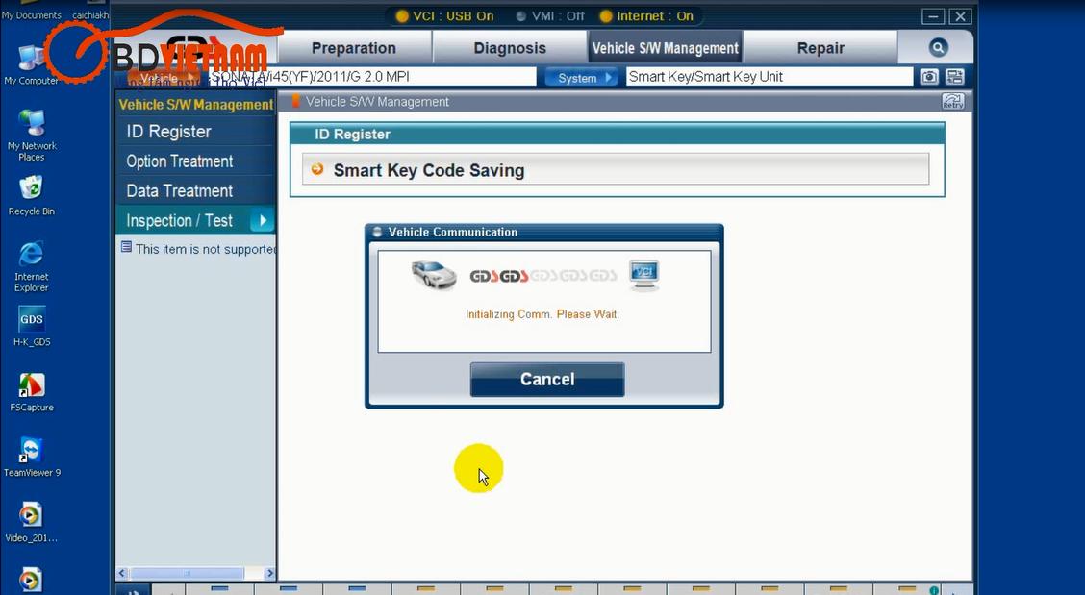This screenshot has width=1085, height=595.
Task: Open the Recycle Bin icon
Action: 31,196
